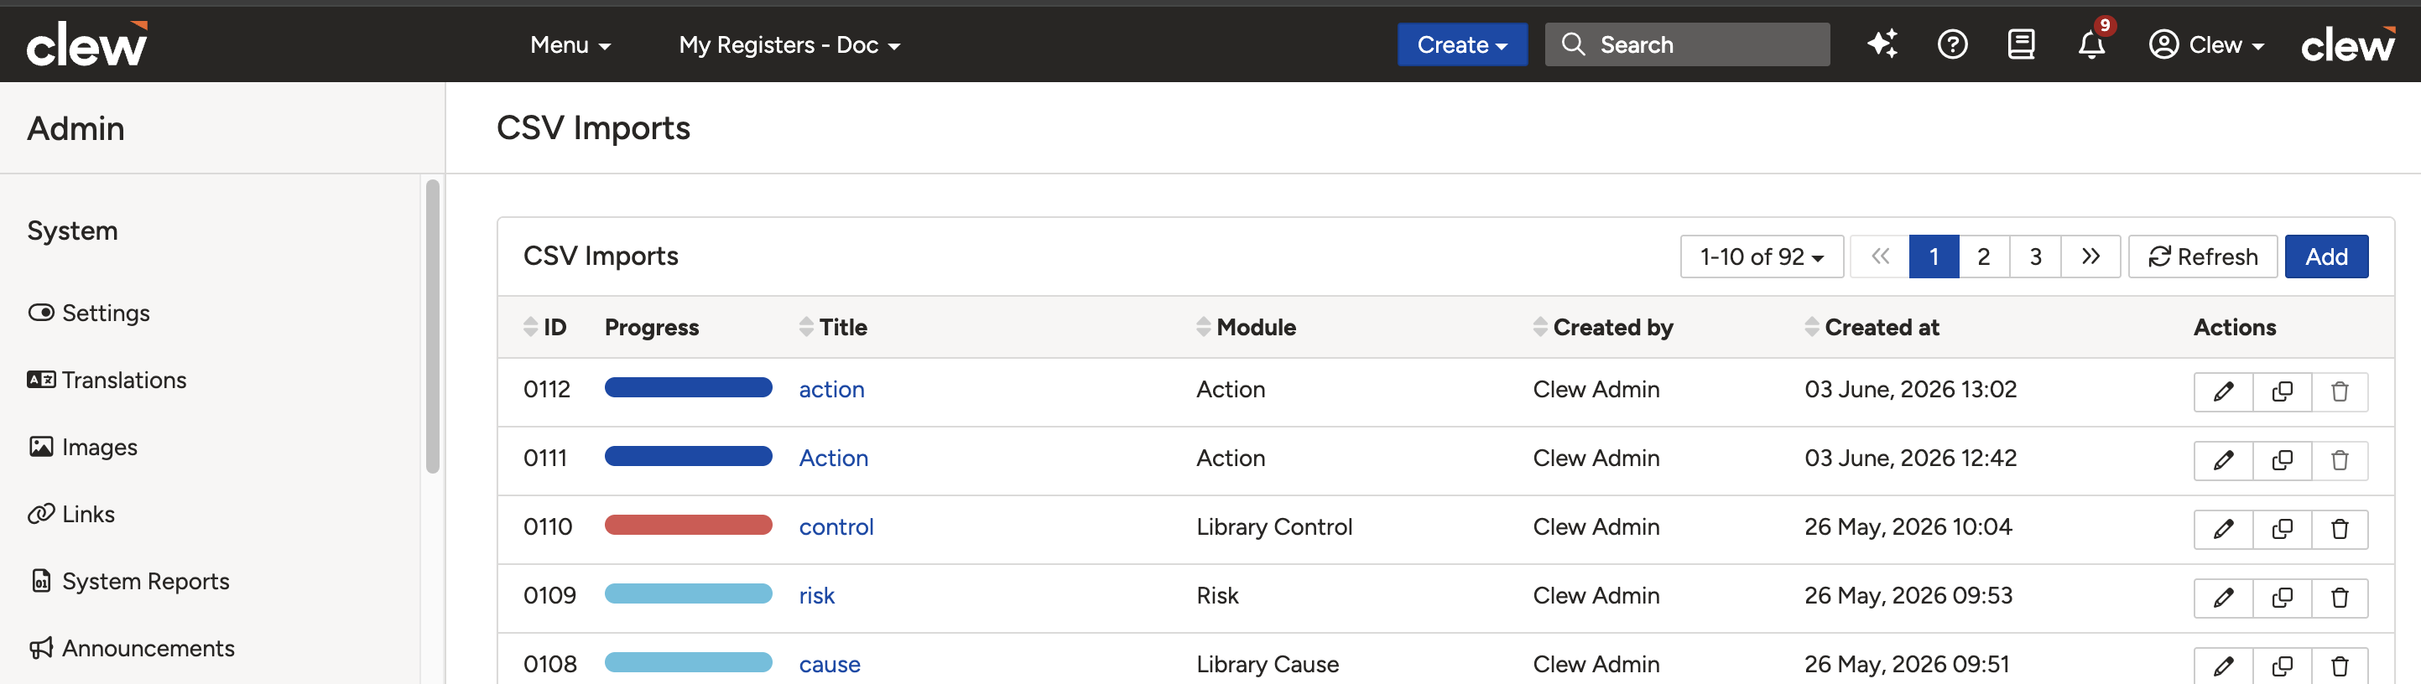Screen dimensions: 2421x684
Task: Open the Create dropdown button
Action: point(1462,44)
